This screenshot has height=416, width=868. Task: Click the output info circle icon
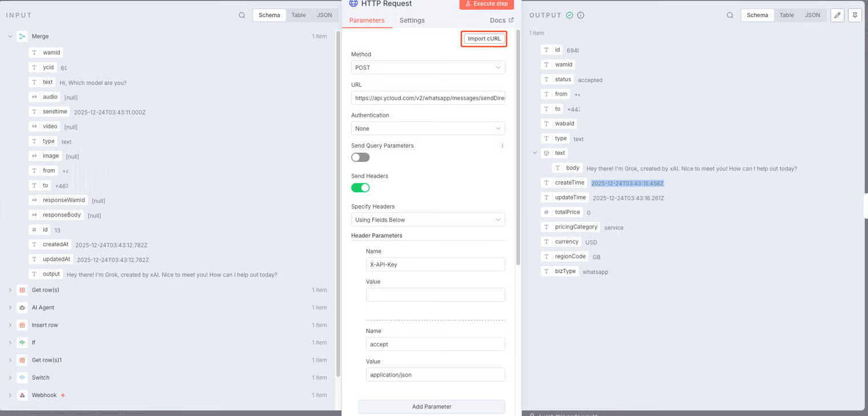coord(581,15)
